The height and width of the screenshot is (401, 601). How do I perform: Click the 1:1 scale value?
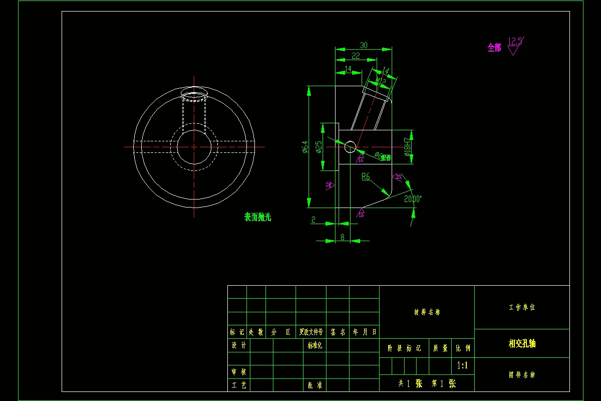[463, 365]
